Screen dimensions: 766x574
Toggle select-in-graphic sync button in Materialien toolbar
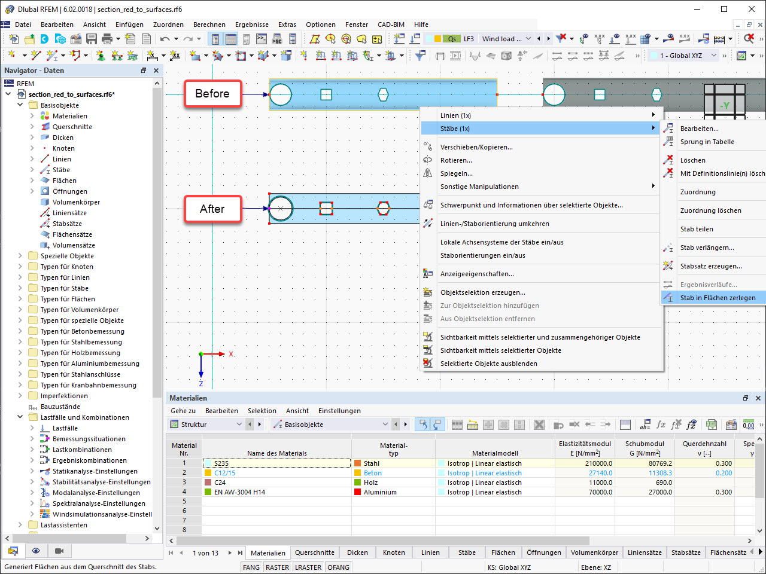coord(438,425)
